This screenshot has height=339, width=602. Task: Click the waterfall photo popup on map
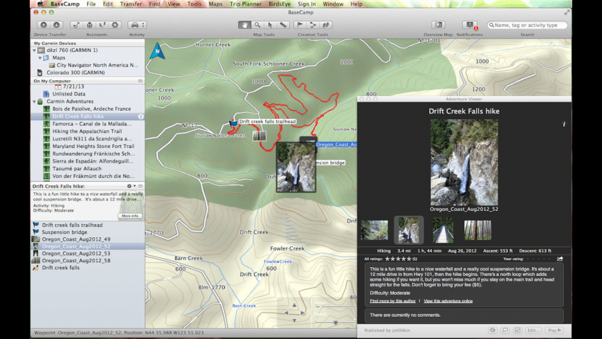click(x=296, y=167)
